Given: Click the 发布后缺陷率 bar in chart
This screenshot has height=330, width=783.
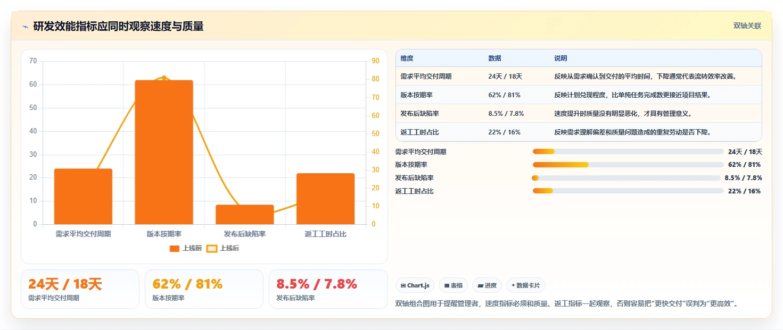Looking at the screenshot, I should [245, 215].
